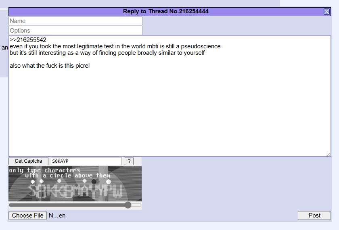This screenshot has width=339, height=230.
Task: Click the comment box resize grip
Action: [329, 154]
